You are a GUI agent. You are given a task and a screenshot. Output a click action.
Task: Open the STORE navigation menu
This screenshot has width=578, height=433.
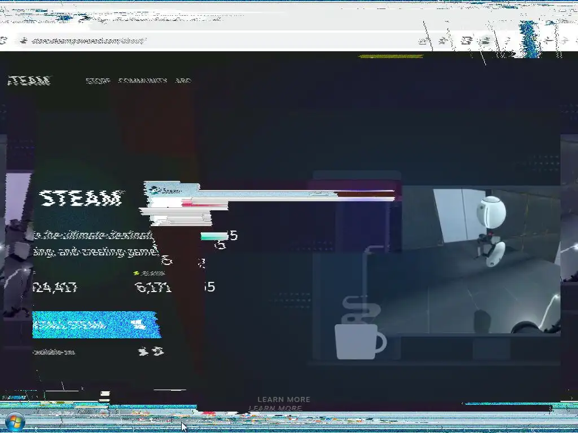[x=98, y=81]
